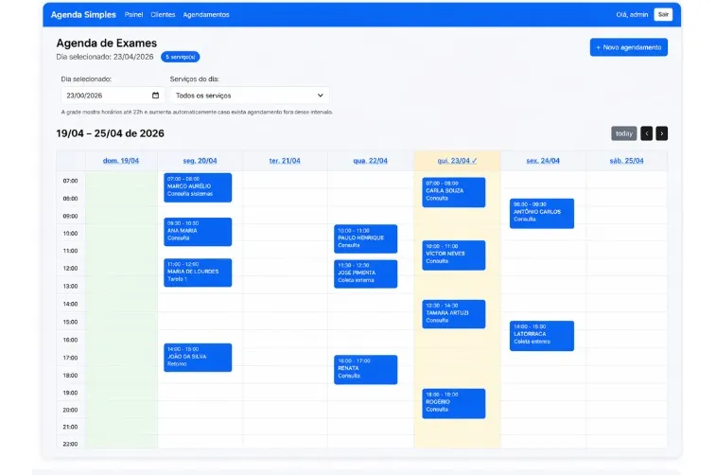Click the previous week arrow button

(x=646, y=133)
